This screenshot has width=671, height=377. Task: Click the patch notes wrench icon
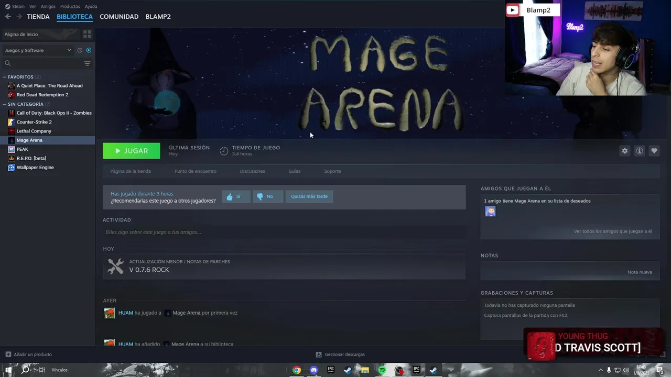[x=115, y=266]
